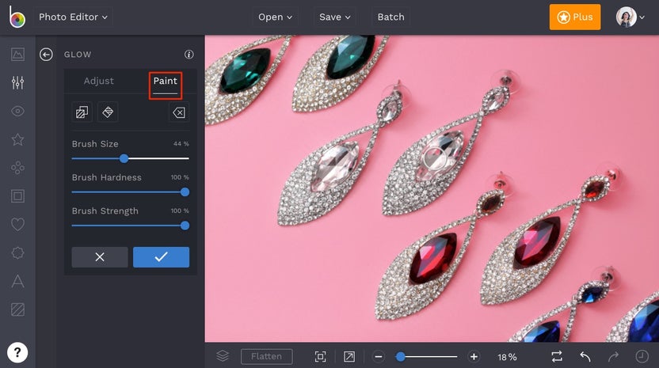The height and width of the screenshot is (368, 659).
Task: Open the layers icon in bottom bar
Action: point(223,356)
